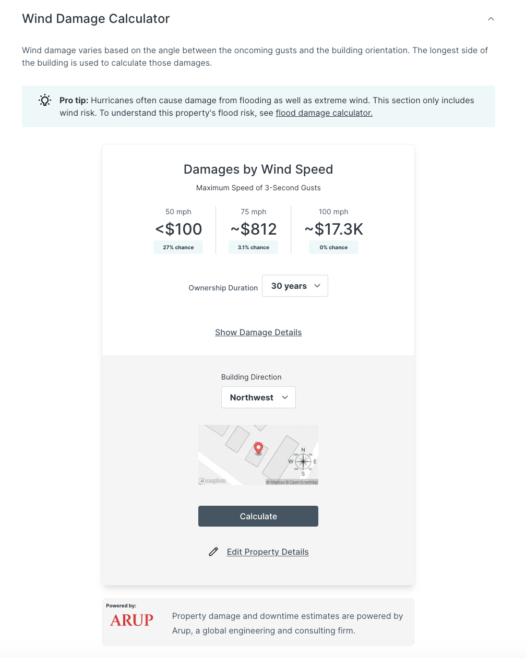Click the Pro tip lightbulb icon

tap(45, 100)
